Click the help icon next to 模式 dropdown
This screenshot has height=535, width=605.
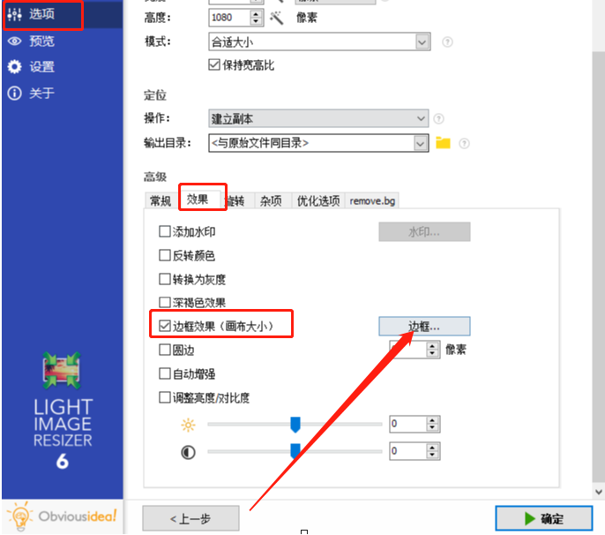tap(447, 41)
